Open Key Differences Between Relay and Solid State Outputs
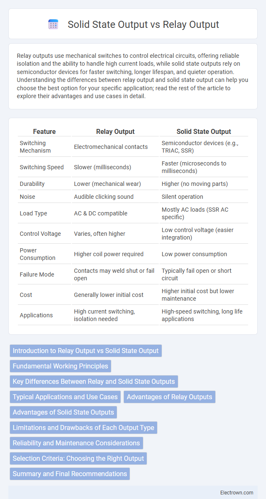Screen dimensions: 266x499 (x=94, y=382)
